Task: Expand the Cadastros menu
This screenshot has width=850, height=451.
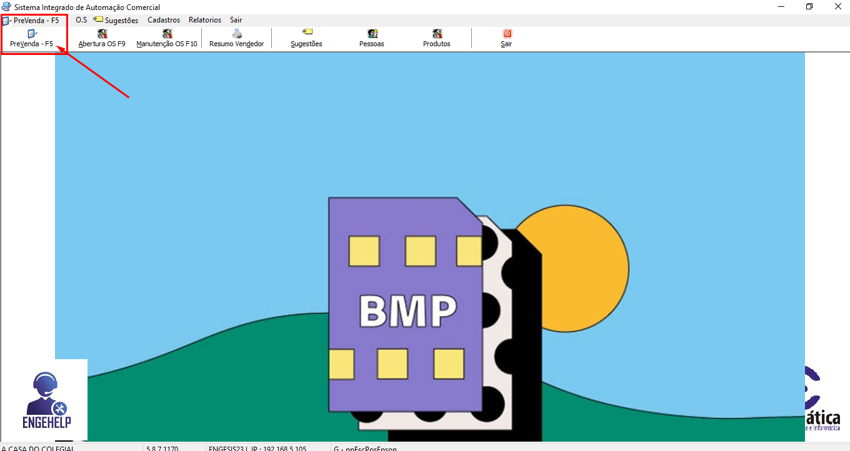Action: pyautogui.click(x=164, y=20)
